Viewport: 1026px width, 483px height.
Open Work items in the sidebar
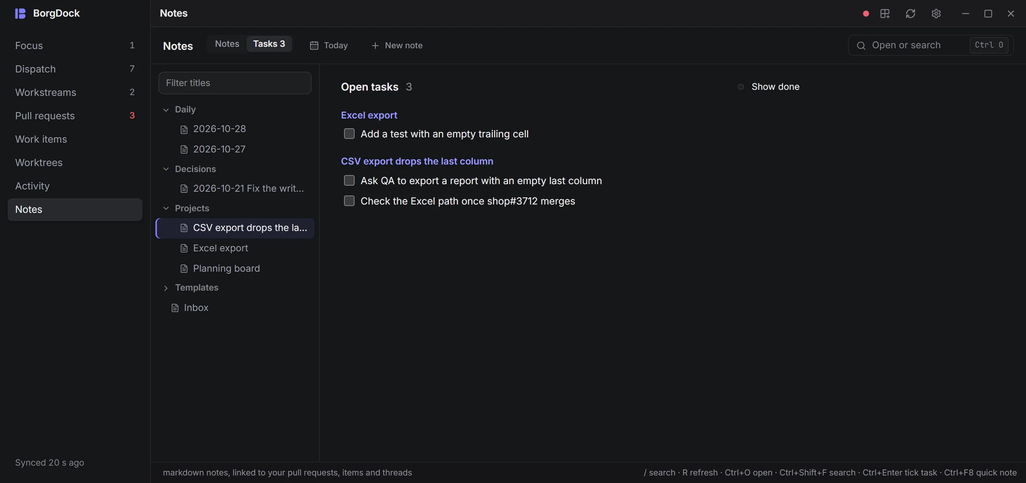(75, 139)
